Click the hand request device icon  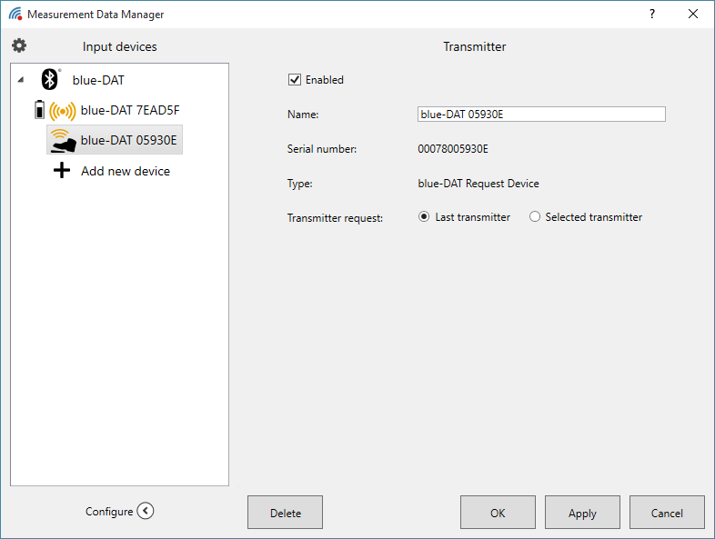coord(63,140)
